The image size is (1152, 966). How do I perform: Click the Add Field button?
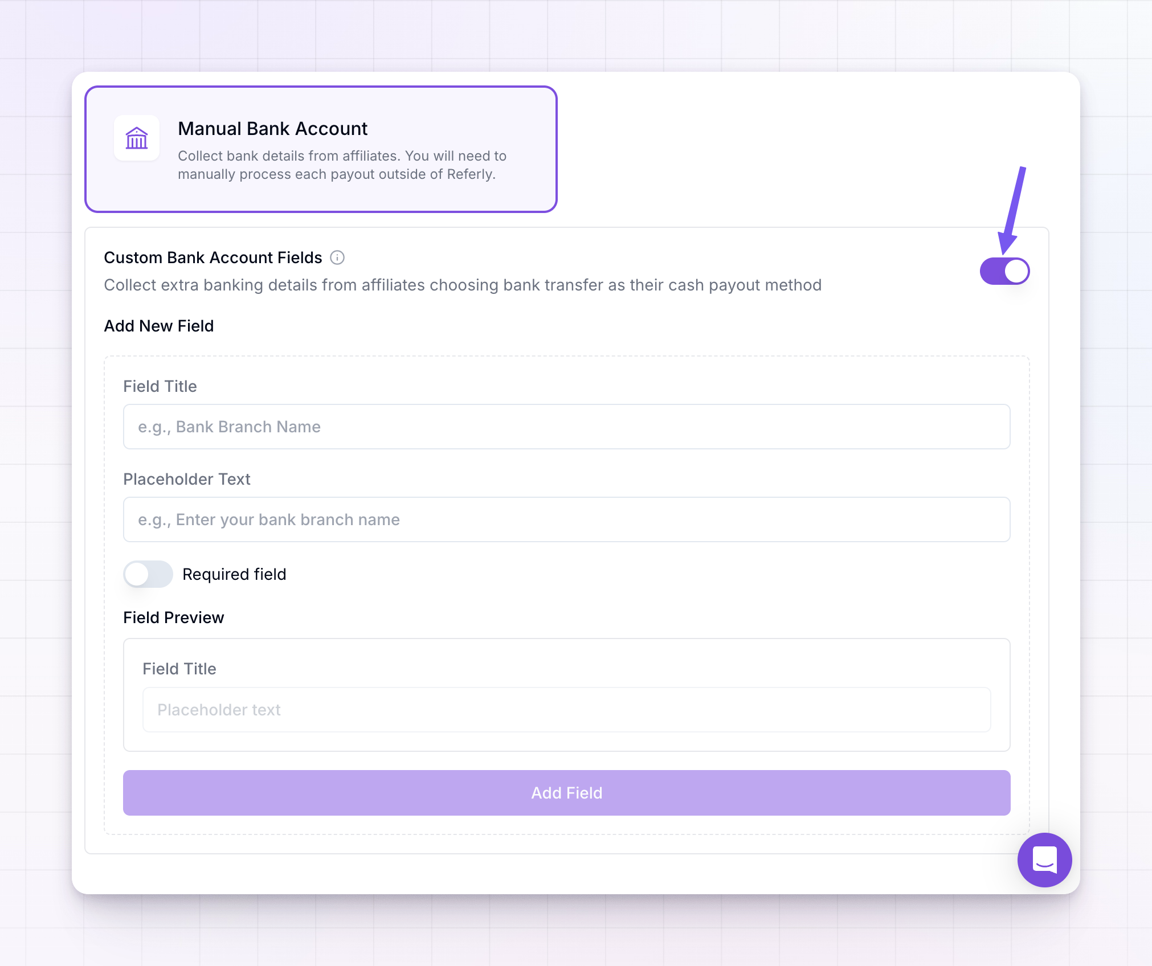pos(567,793)
